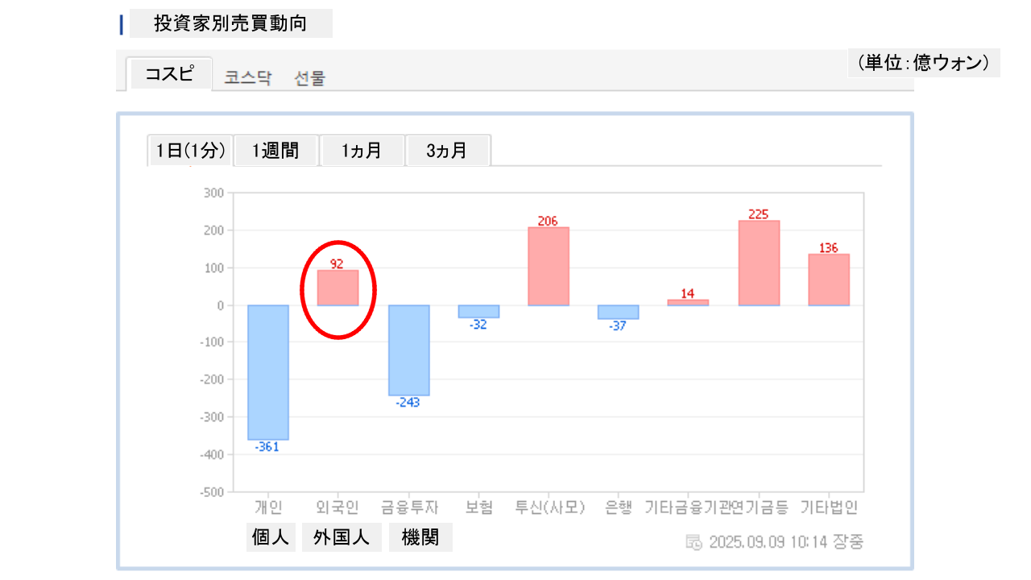Pick the small red bar labeled 14
This screenshot has width=1031, height=580.
tap(688, 302)
